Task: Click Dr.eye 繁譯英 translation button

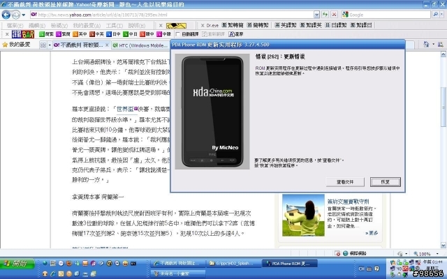Action: point(311,25)
